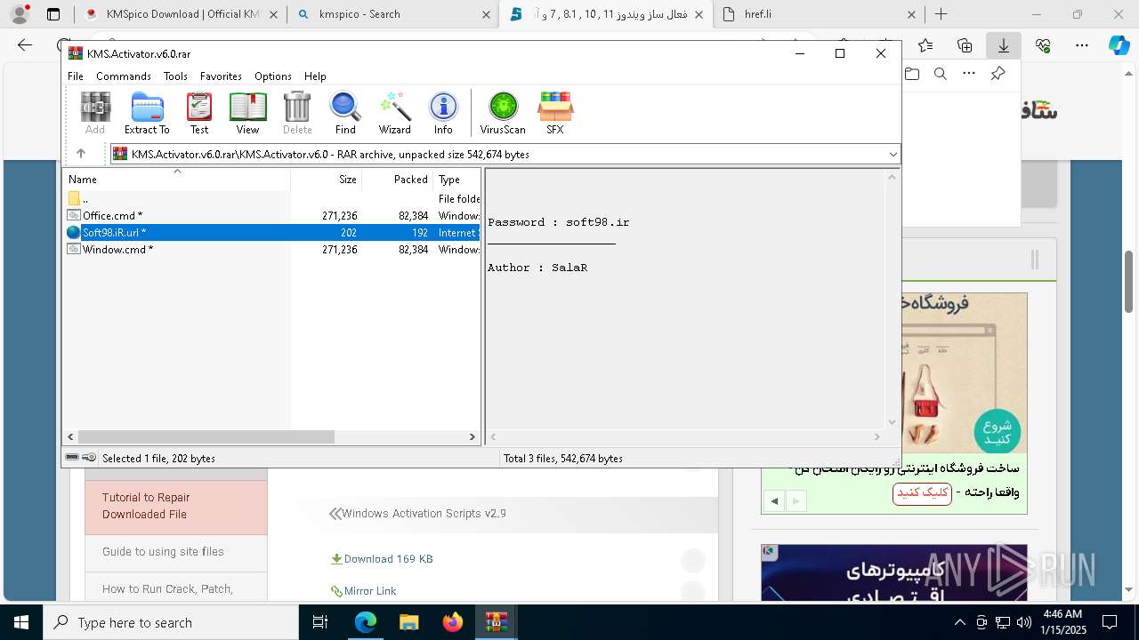This screenshot has width=1139, height=640.
Task: Click previous arrow on ad carousel
Action: coord(774,501)
